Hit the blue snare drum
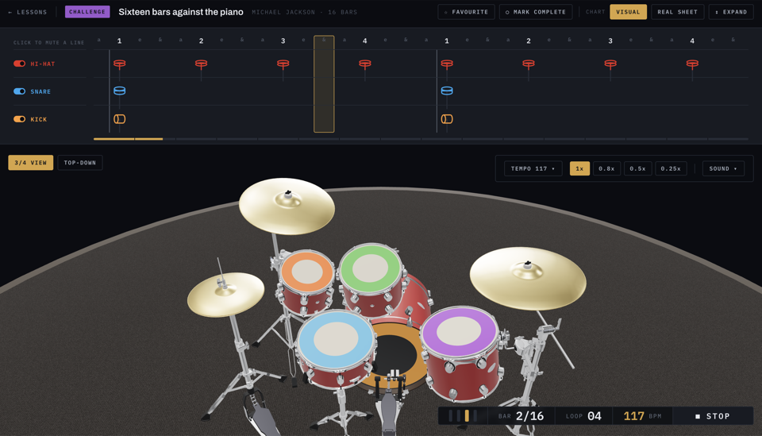The width and height of the screenshot is (762, 436). point(335,339)
